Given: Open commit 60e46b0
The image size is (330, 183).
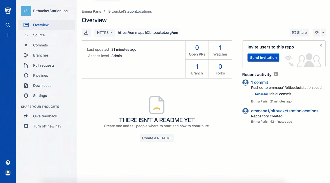Looking at the screenshot, I should tap(261, 94).
